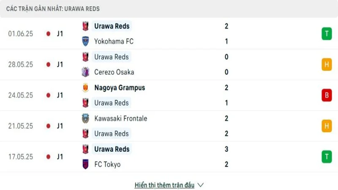Click the FC Tokyo team crest
Viewport: 338px width, 190px height.
85,165
